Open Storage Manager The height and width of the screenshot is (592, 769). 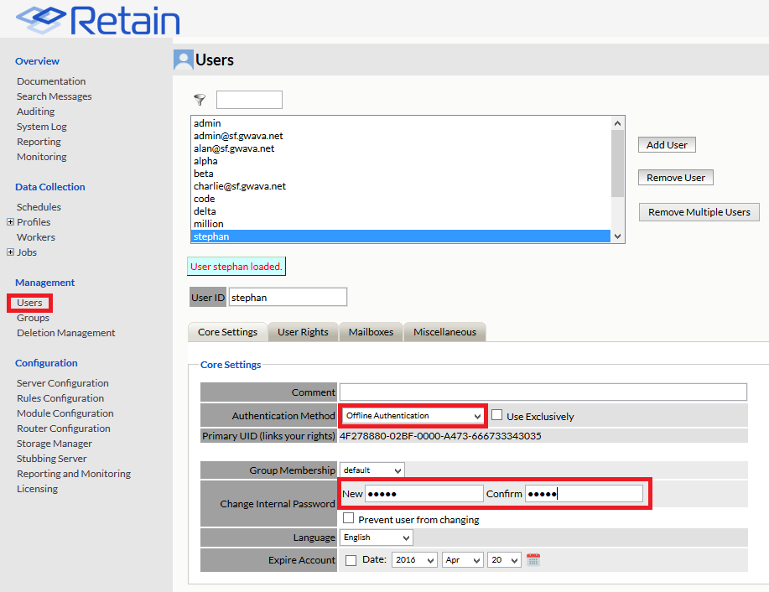coord(54,444)
